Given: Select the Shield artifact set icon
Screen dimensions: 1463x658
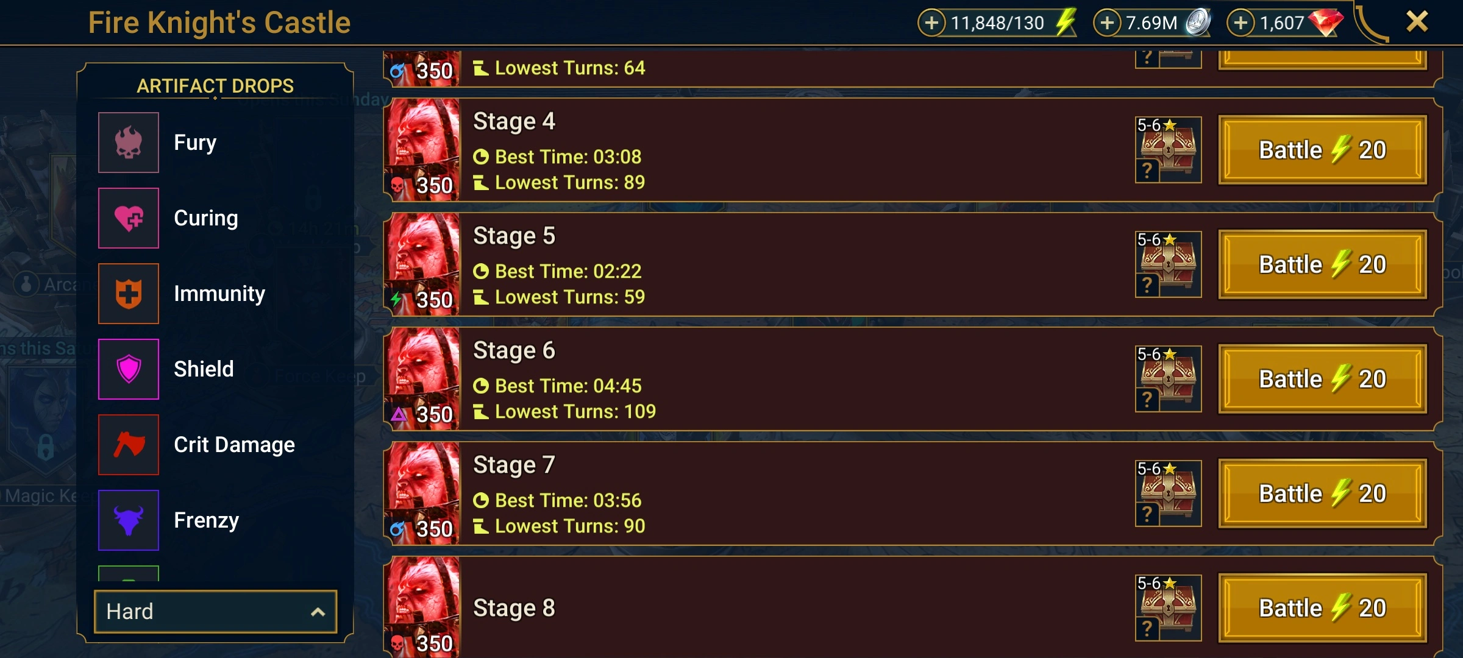Looking at the screenshot, I should point(129,369).
